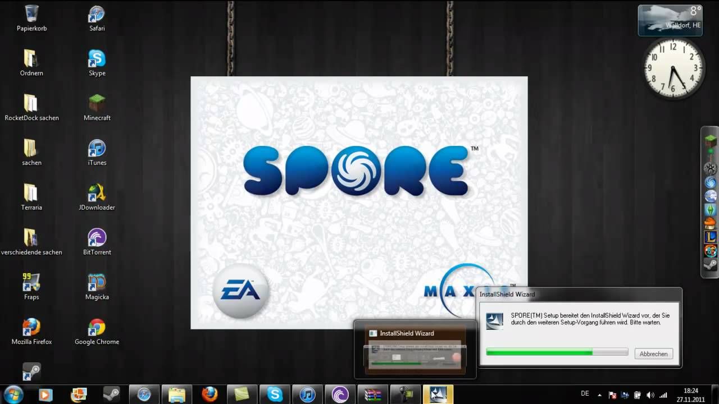Open BitTorrent from the taskbar

(340, 394)
